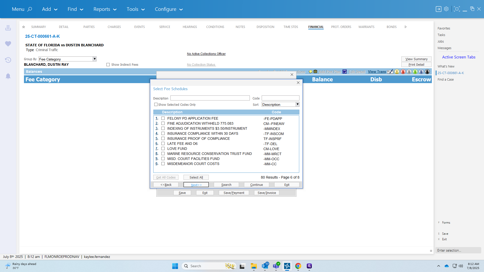Open the history clock icon in sidebar

click(8, 60)
